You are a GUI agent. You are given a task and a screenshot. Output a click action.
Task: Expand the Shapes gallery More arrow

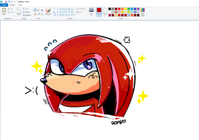click(x=75, y=15)
